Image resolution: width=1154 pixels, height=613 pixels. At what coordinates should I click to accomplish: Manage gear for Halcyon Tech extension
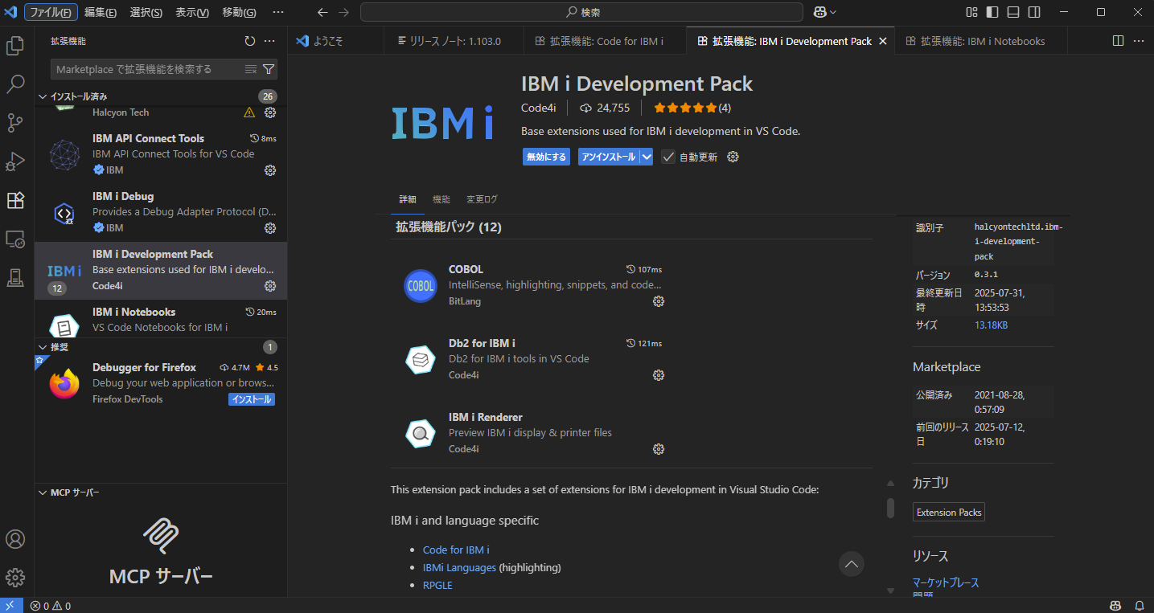[270, 112]
